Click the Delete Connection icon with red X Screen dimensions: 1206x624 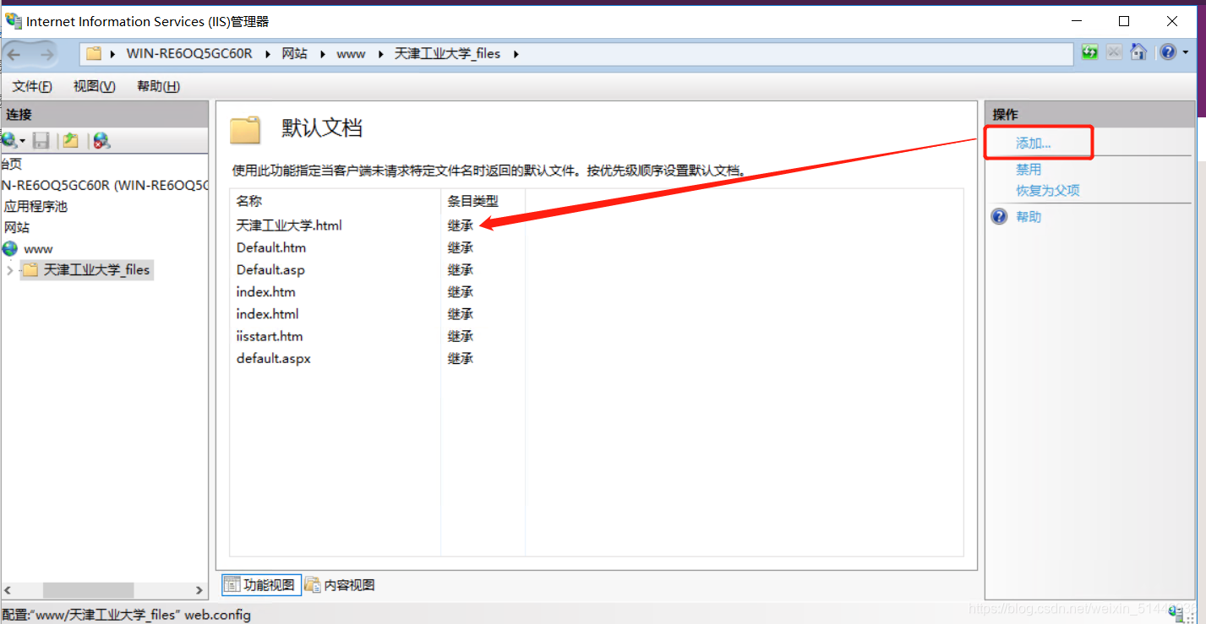tap(101, 141)
